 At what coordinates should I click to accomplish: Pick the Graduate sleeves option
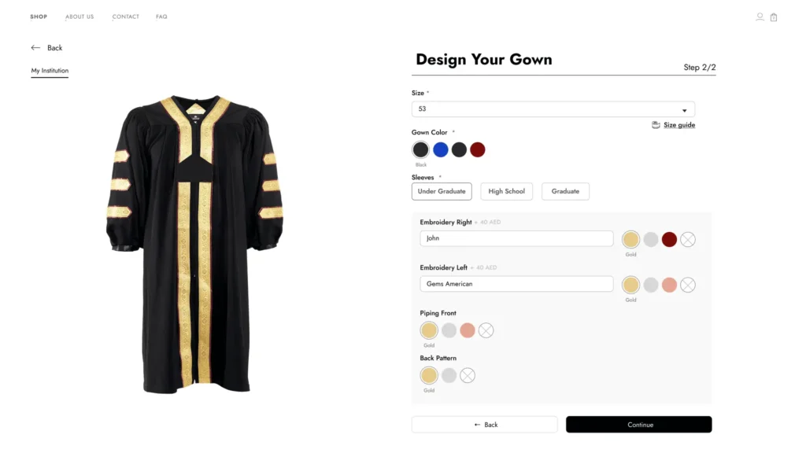(565, 191)
